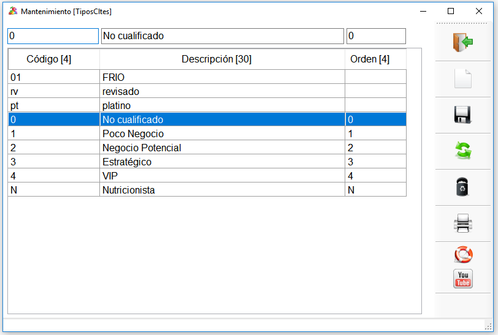This screenshot has width=498, height=335.
Task: Select the 'Negocio Potencial' row
Action: (x=207, y=148)
